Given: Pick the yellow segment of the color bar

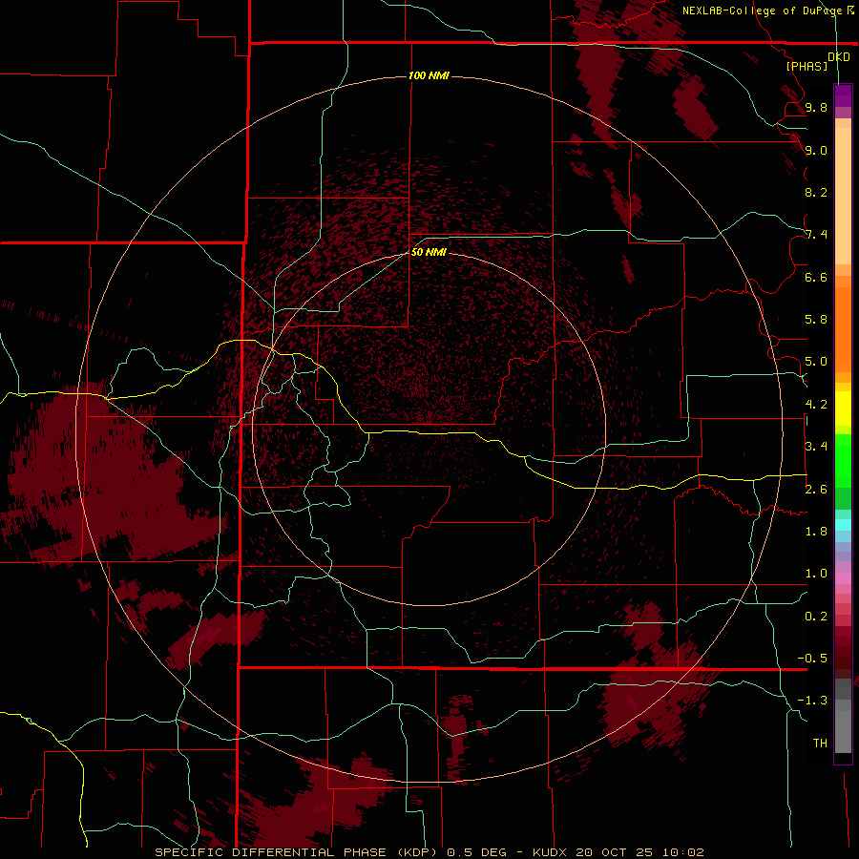Looking at the screenshot, I should (x=843, y=409).
